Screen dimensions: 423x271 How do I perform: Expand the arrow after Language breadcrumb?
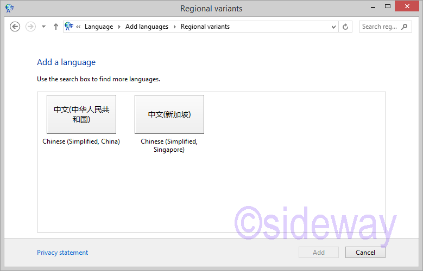point(119,27)
